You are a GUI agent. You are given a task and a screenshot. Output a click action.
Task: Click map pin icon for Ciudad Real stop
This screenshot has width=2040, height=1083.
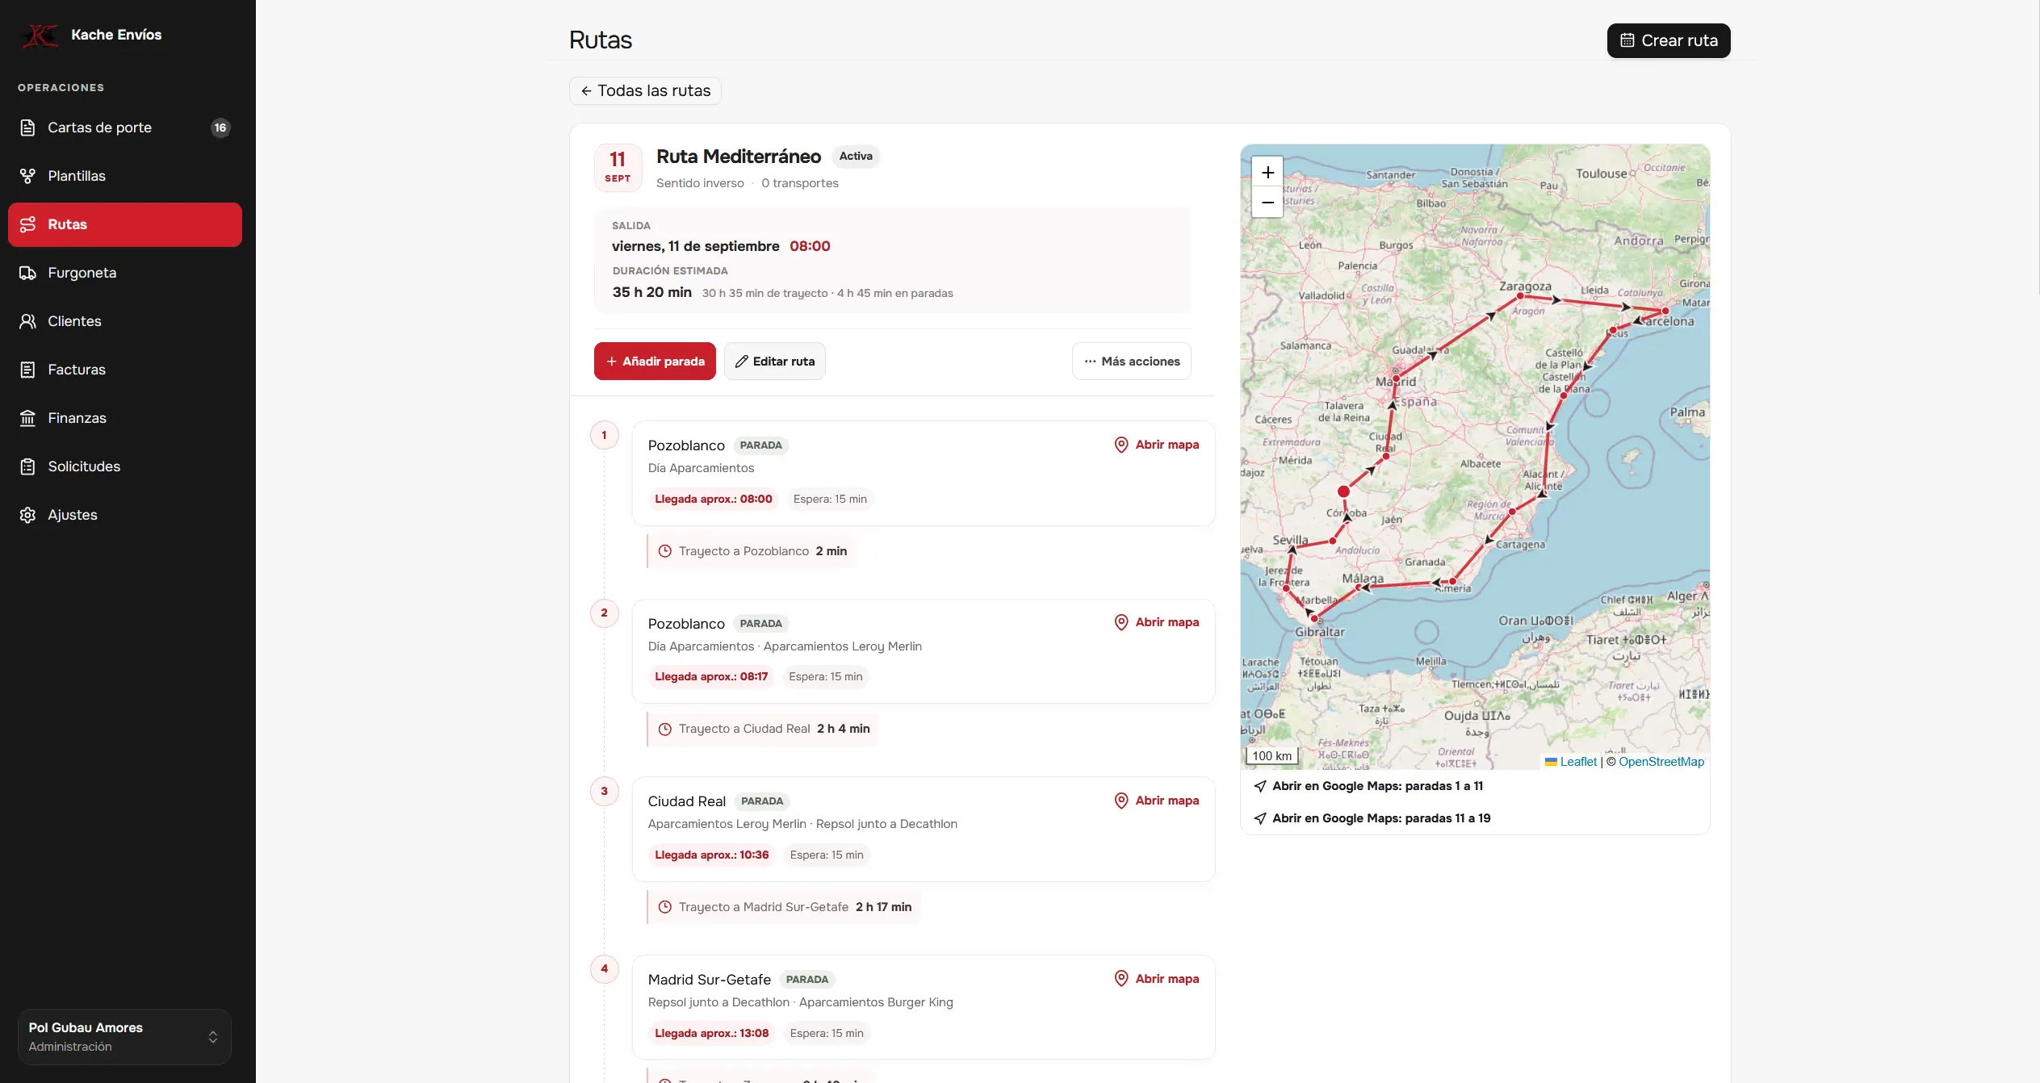tap(1121, 801)
